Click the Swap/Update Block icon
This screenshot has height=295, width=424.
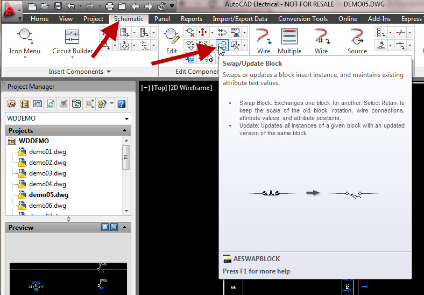(x=222, y=45)
